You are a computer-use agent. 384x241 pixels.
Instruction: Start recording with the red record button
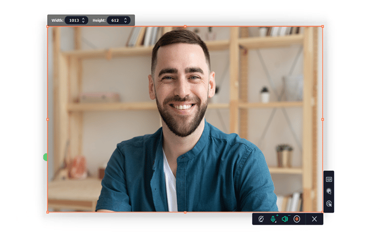coord(297,219)
